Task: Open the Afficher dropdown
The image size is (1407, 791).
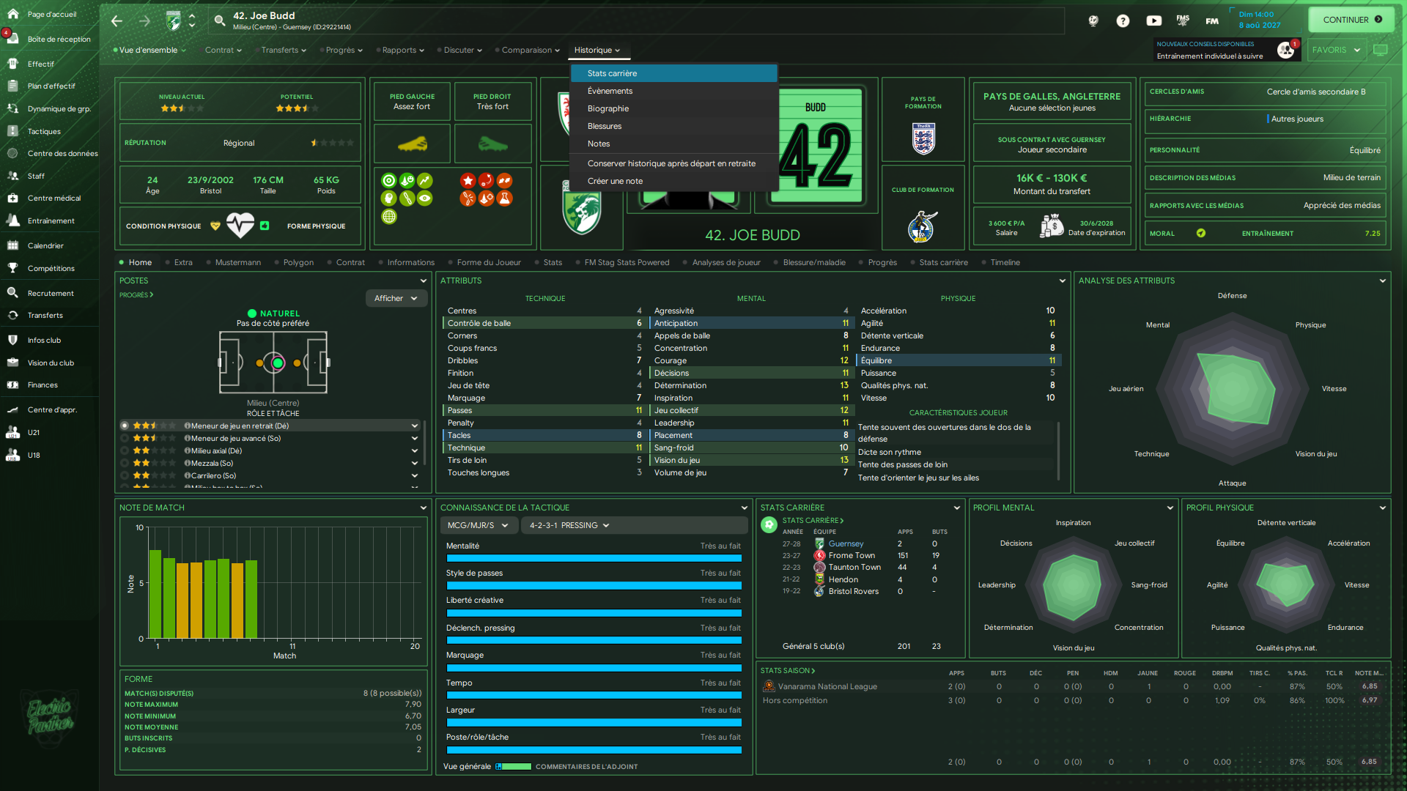Action: click(396, 298)
